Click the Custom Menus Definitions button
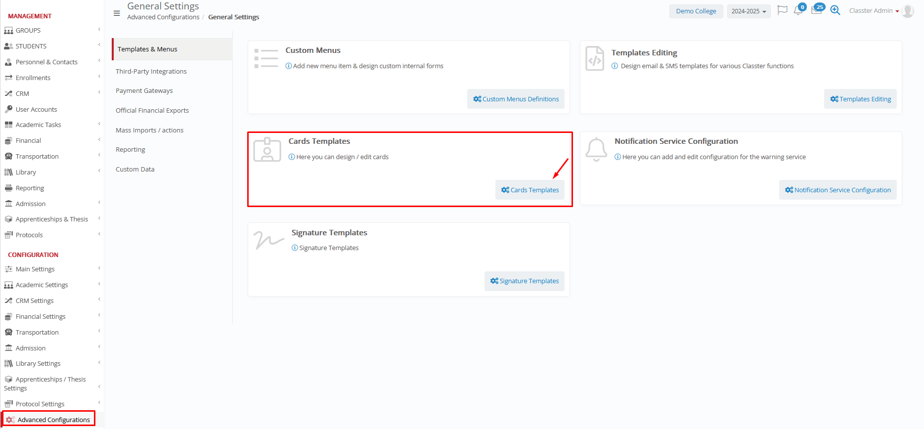 [x=516, y=99]
